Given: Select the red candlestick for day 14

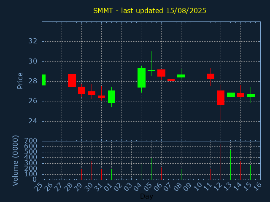Looking at the screenshot, I should coord(240,95).
